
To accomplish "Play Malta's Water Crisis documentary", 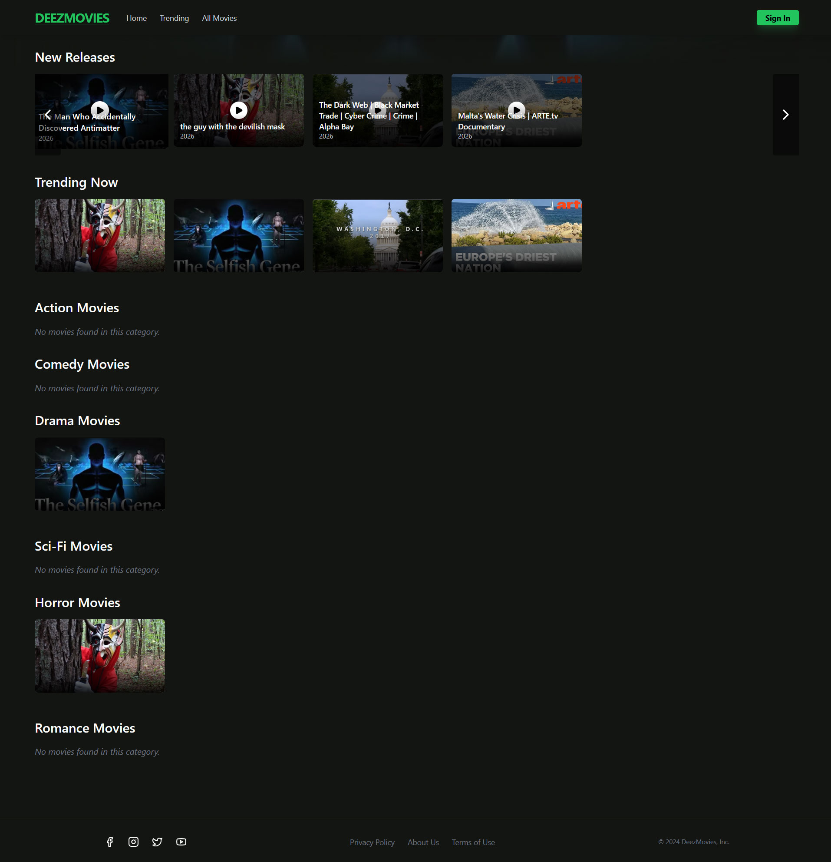I will pos(517,110).
